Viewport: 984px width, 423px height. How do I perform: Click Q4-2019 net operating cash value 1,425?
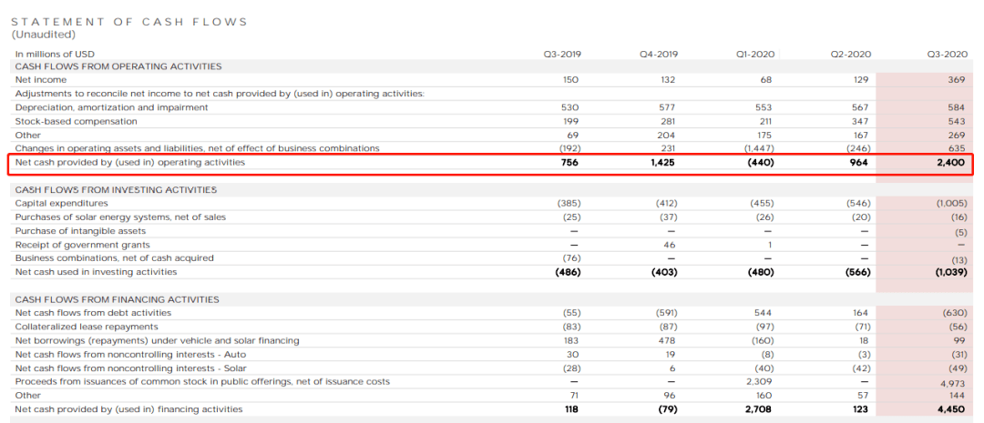(664, 162)
